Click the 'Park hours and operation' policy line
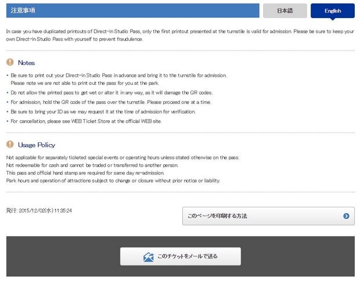The image size is (360, 284). pos(113,181)
